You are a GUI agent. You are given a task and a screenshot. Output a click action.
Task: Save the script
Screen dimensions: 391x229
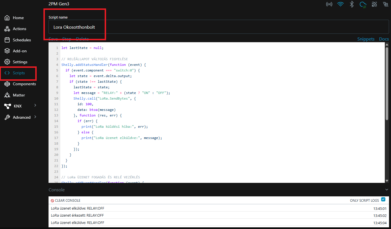pos(53,39)
